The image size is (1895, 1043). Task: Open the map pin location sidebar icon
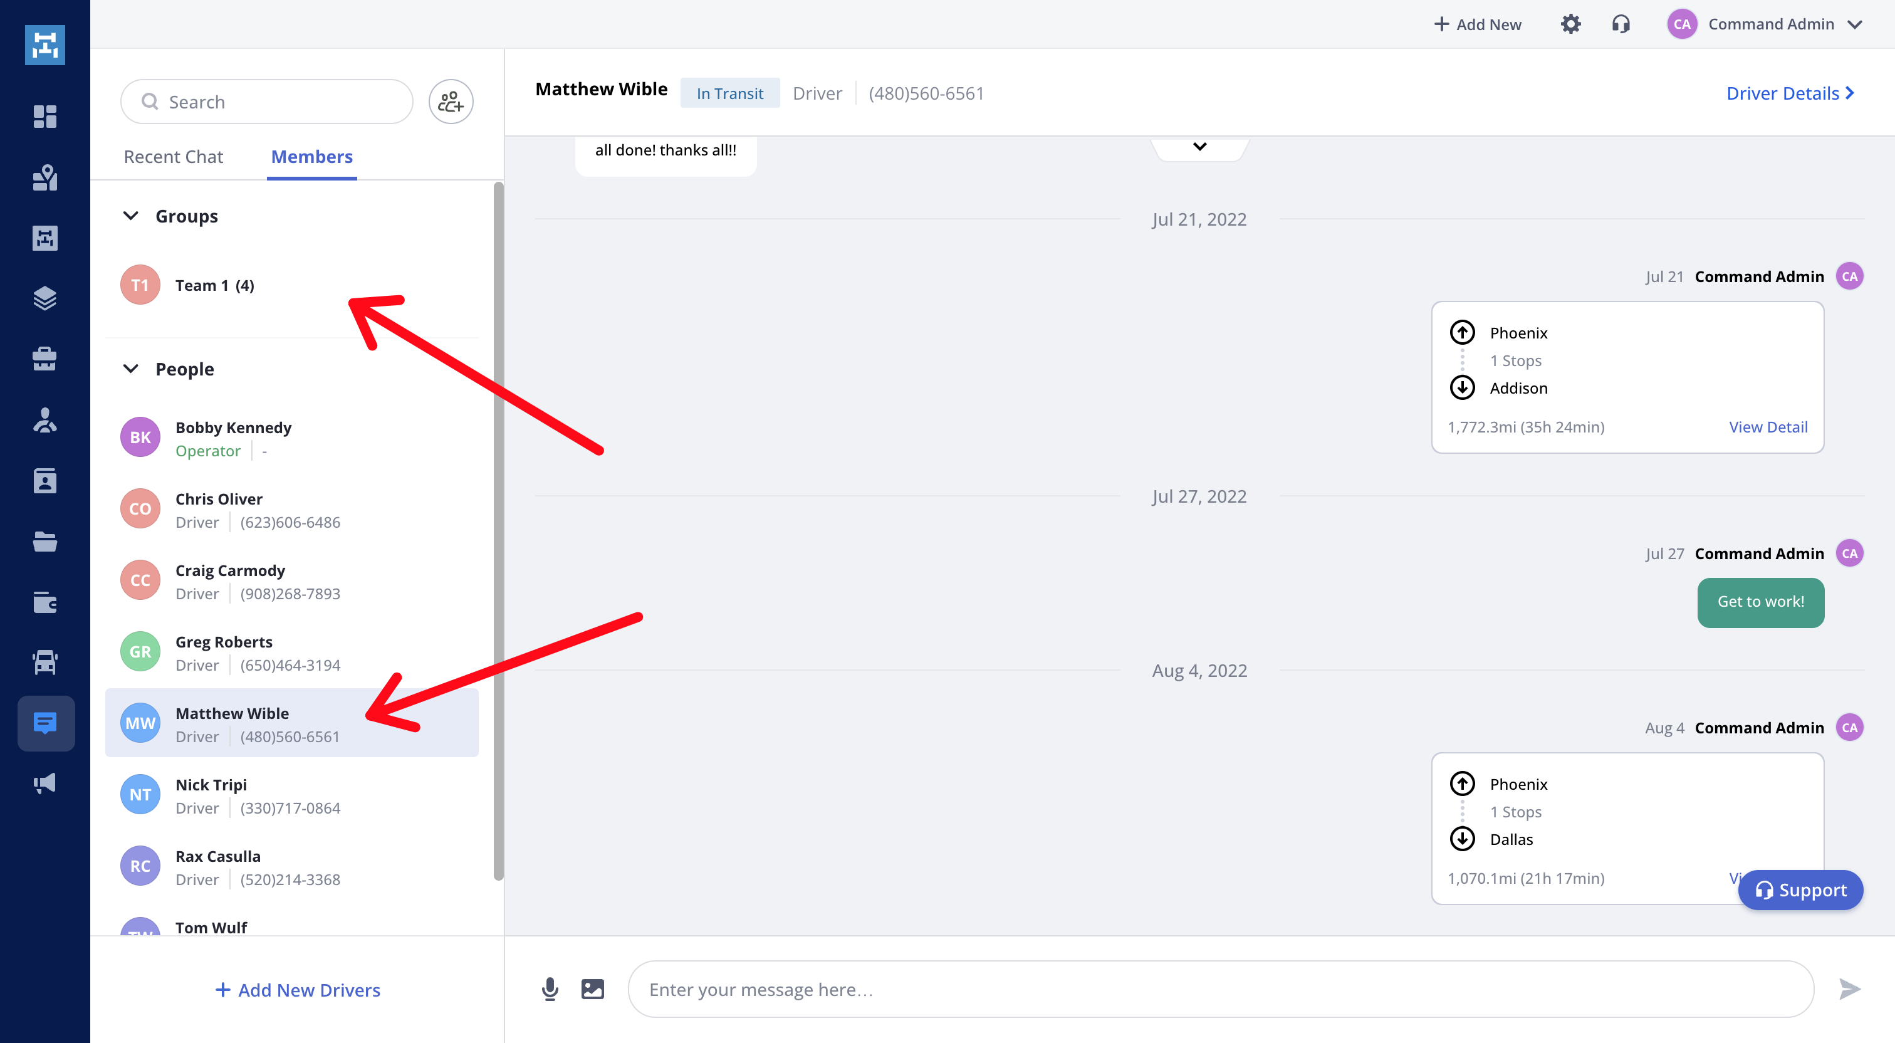tap(45, 177)
